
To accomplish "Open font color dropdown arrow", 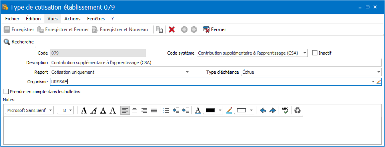I will click(x=220, y=111).
